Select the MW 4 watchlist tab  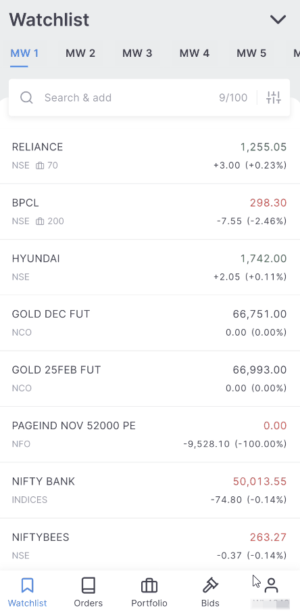tap(195, 53)
